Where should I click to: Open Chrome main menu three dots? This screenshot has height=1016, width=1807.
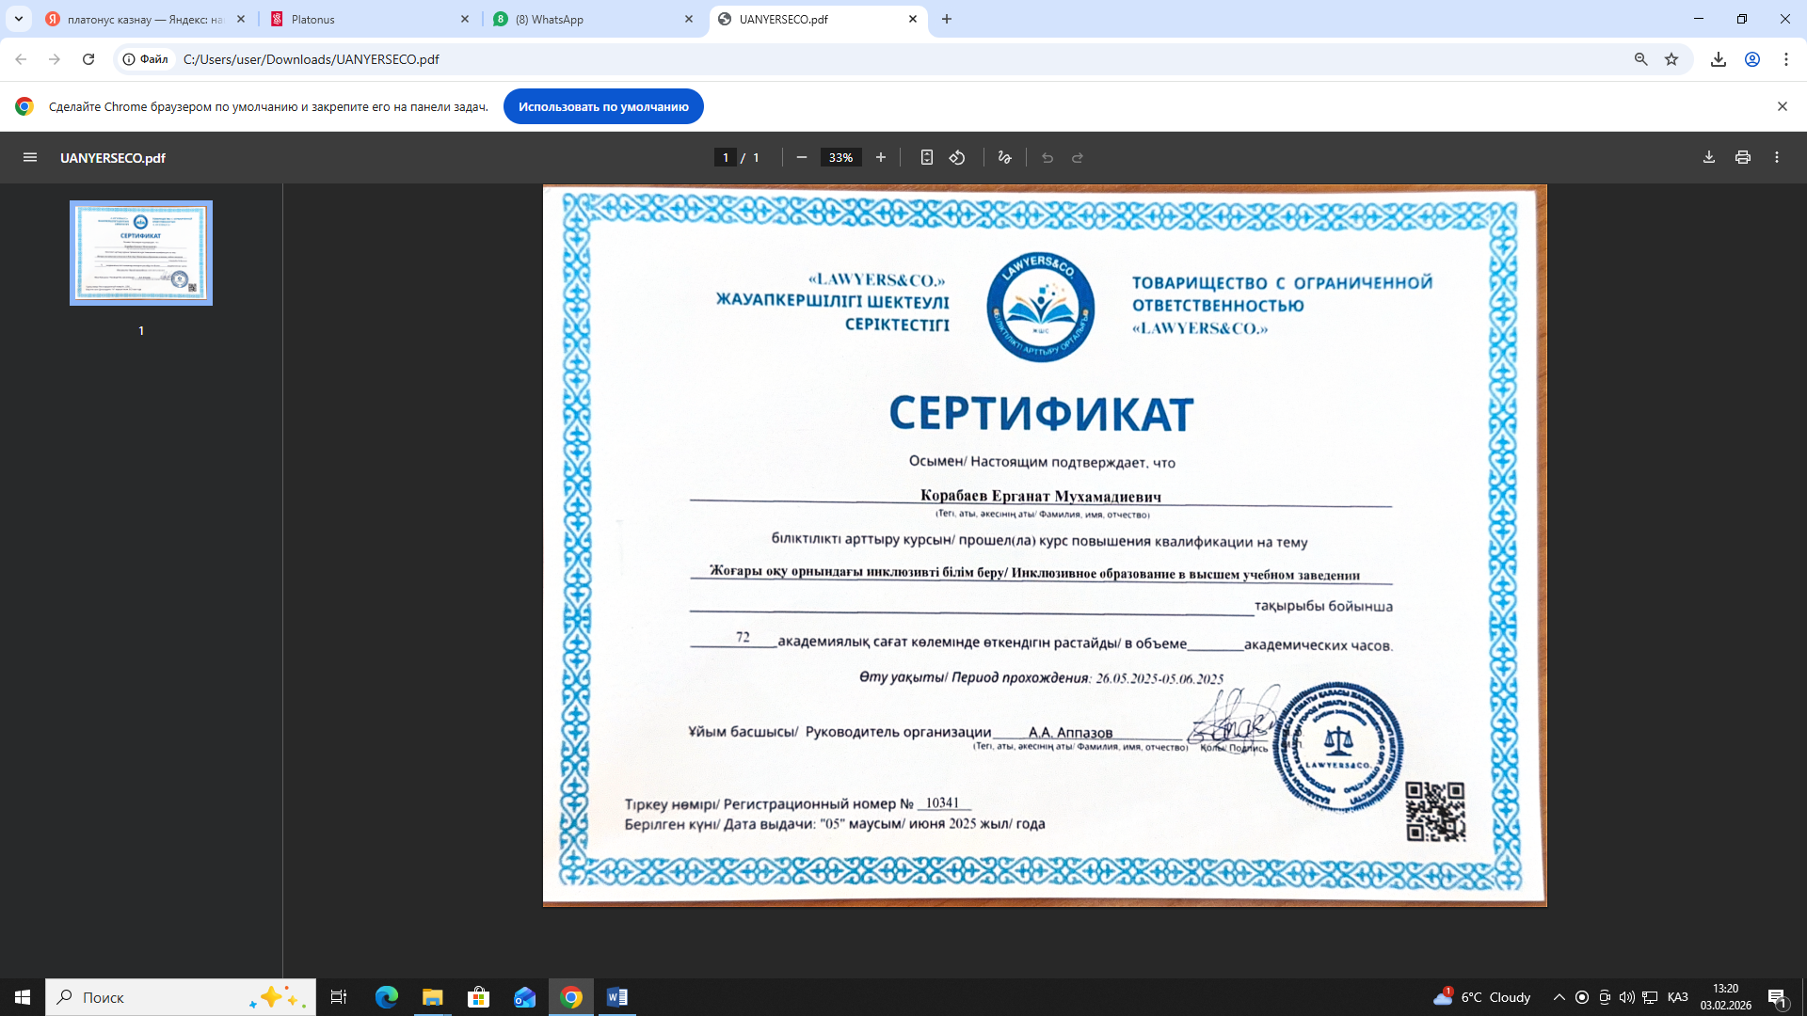coord(1786,59)
